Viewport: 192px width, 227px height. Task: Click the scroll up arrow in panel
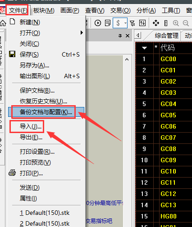(x=127, y=59)
